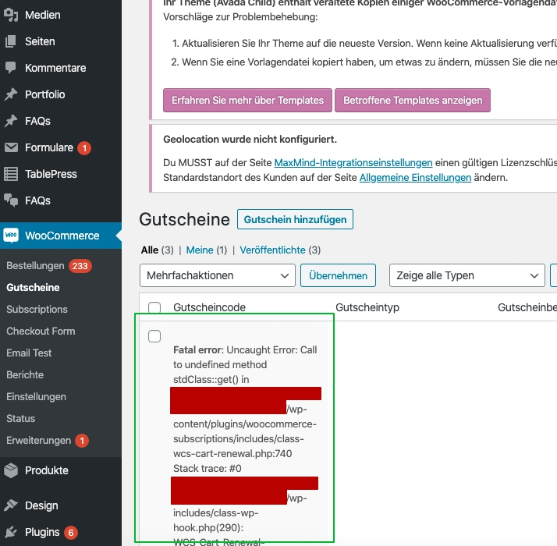The width and height of the screenshot is (557, 546).
Task: Click the 'Stack trace: #0' text
Action: click(208, 469)
